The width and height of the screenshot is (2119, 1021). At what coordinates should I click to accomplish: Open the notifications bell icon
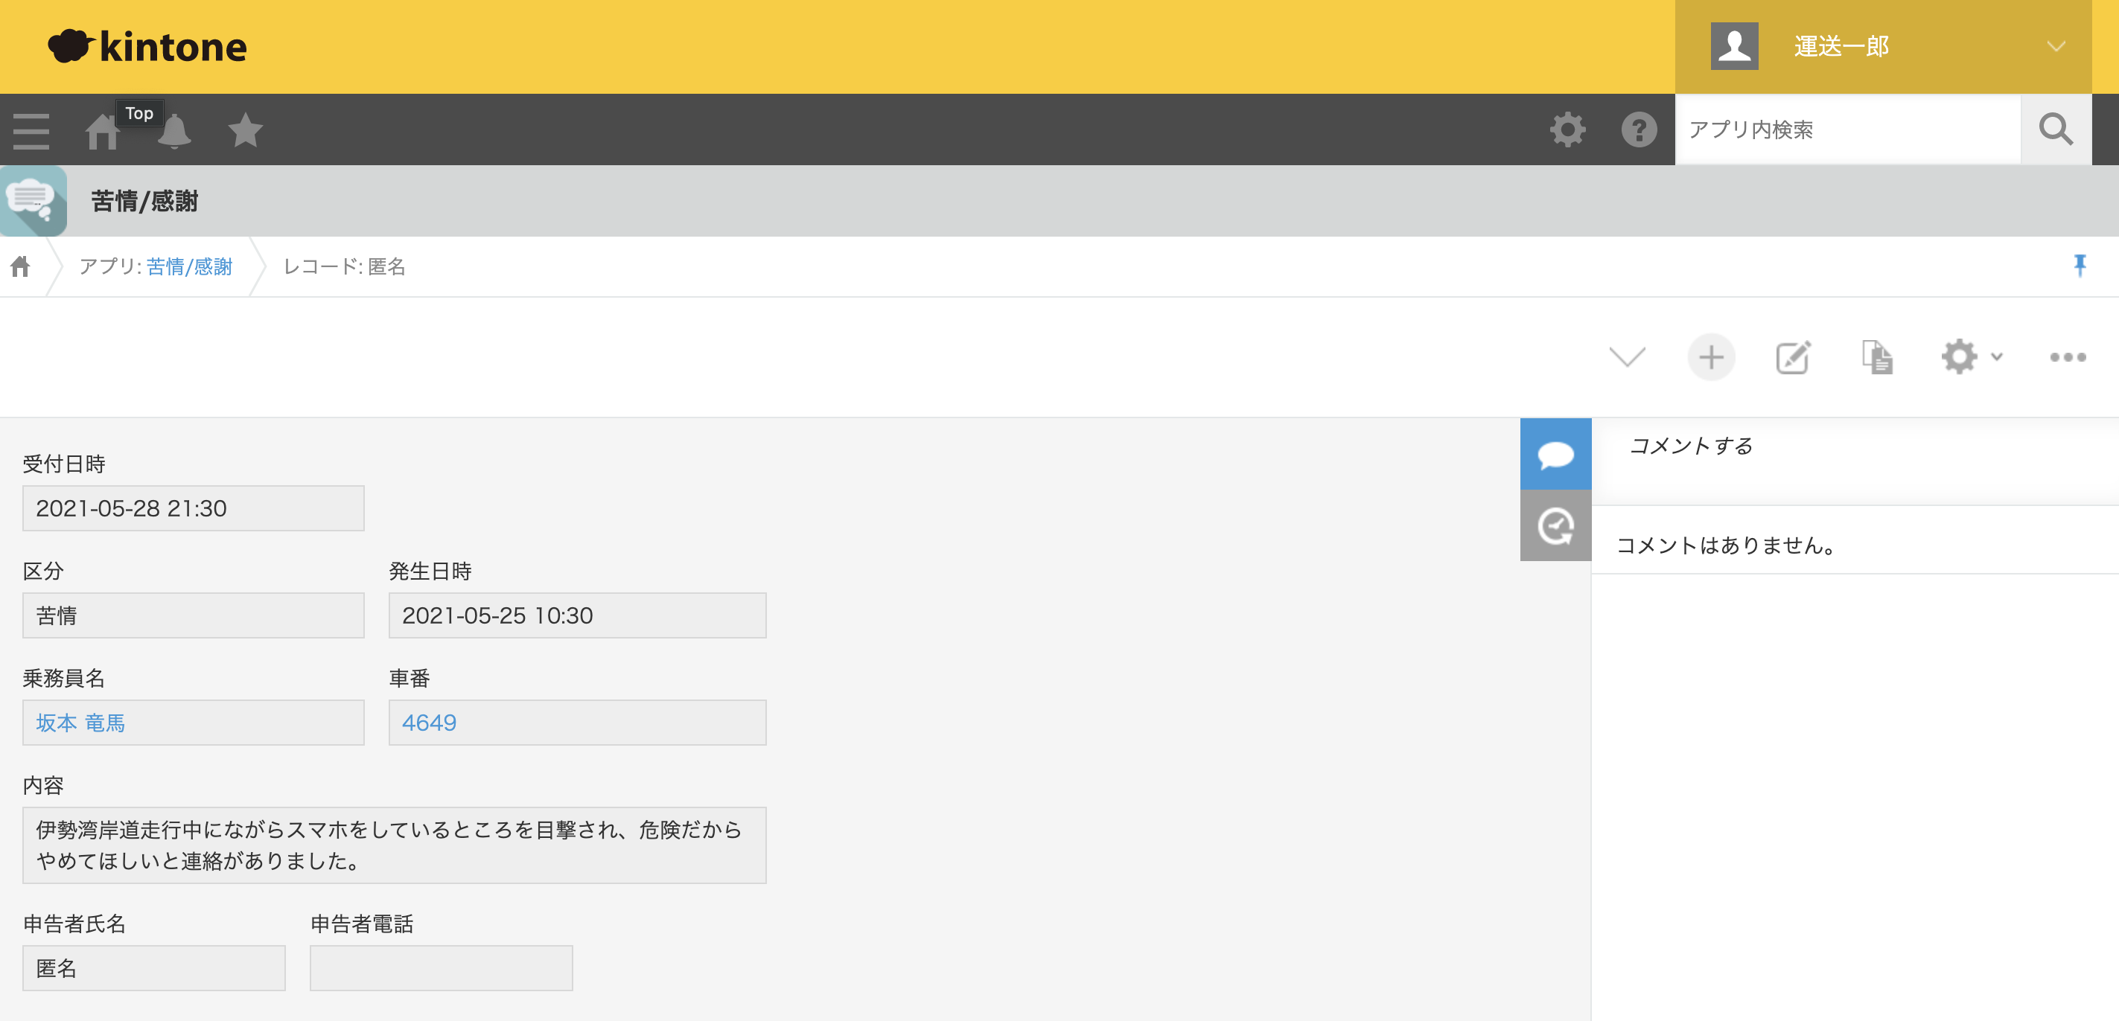173,131
